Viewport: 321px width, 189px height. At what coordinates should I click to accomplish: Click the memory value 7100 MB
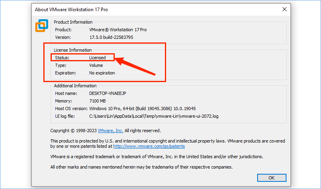pos(98,101)
